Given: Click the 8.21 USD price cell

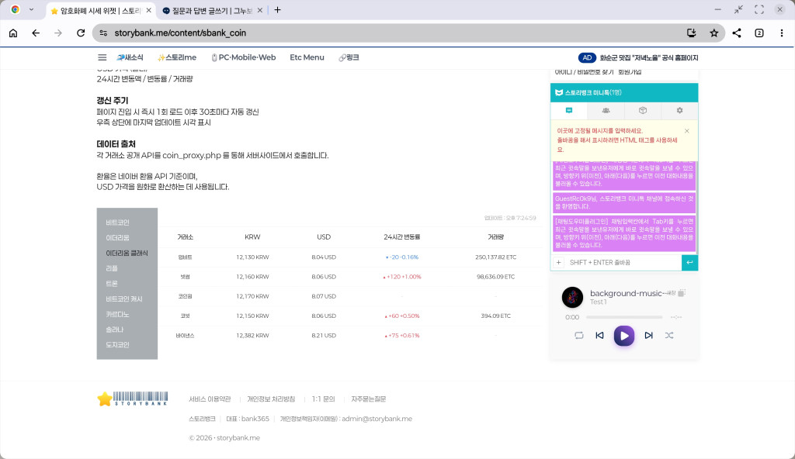Looking at the screenshot, I should tap(324, 336).
